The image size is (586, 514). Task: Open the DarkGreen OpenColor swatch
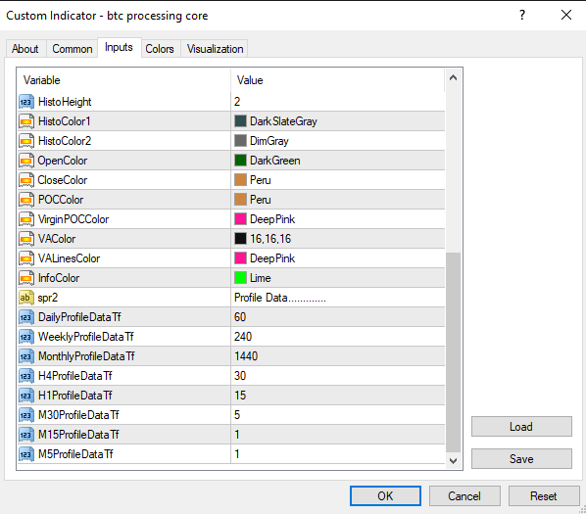240,161
